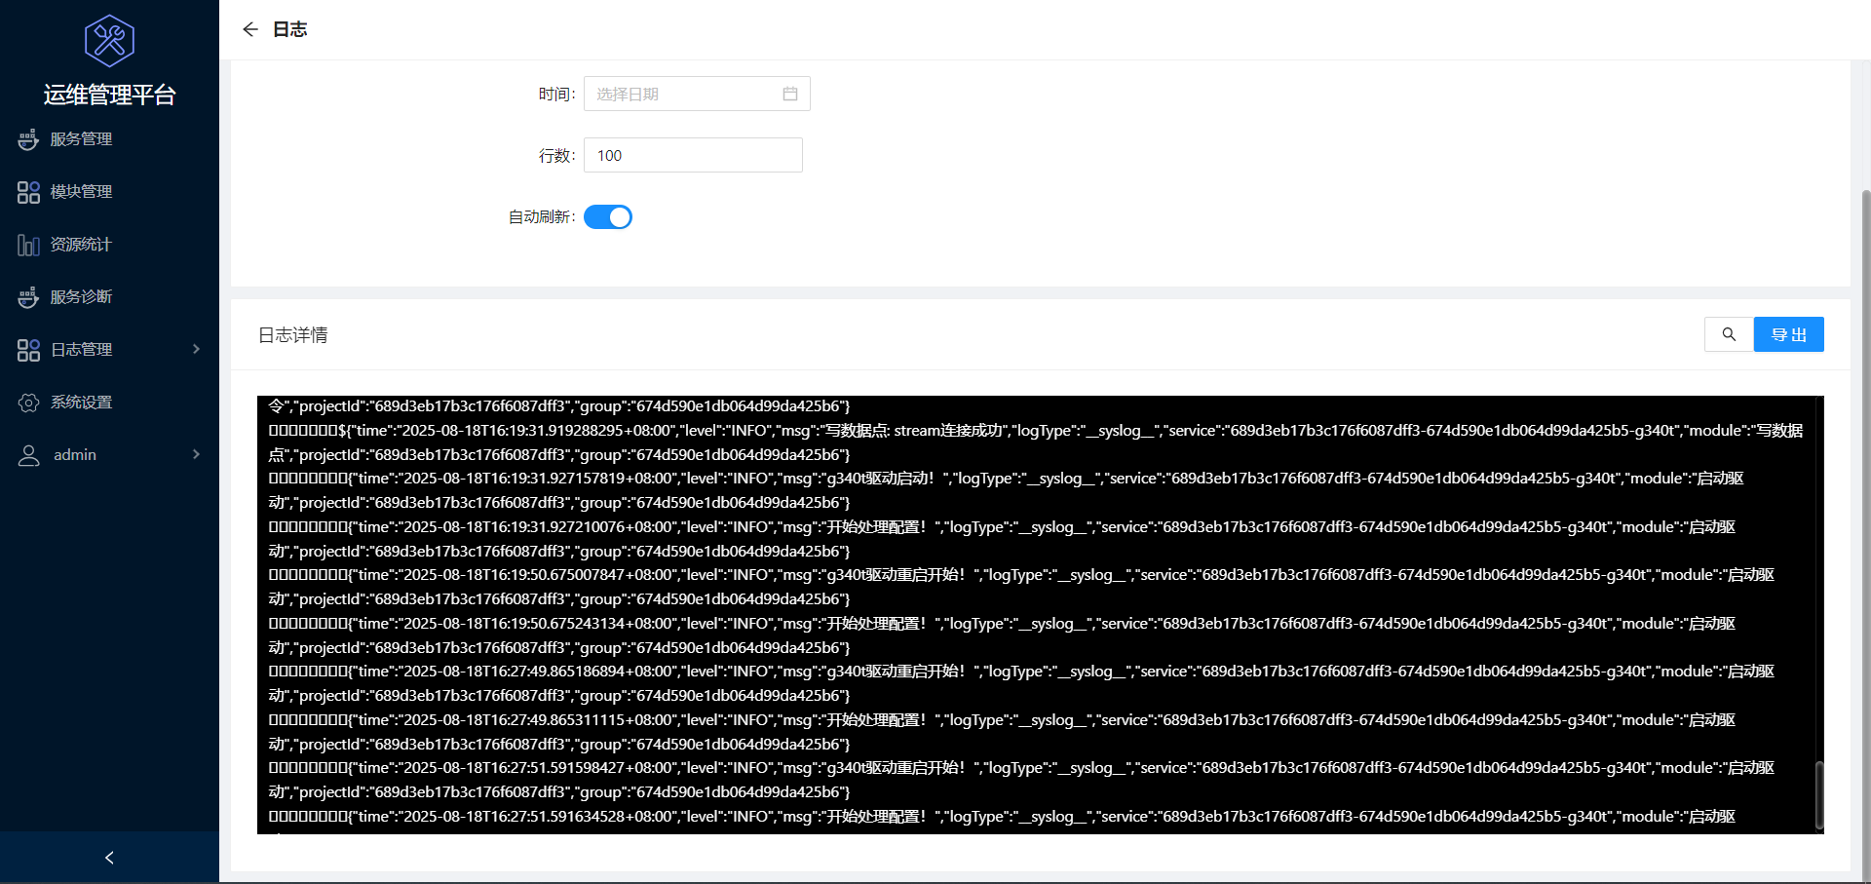Click log line timestamped 16:19:31.919288295

pyautogui.click(x=1035, y=442)
